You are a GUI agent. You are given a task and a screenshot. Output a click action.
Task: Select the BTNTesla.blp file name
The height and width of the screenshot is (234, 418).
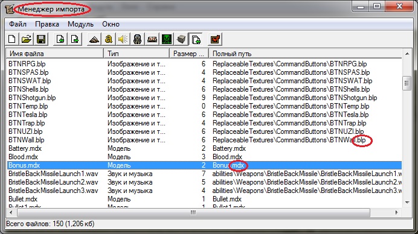click(28, 115)
